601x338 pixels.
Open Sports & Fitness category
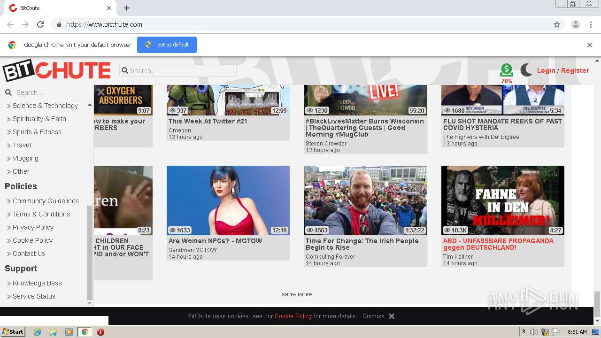click(37, 132)
